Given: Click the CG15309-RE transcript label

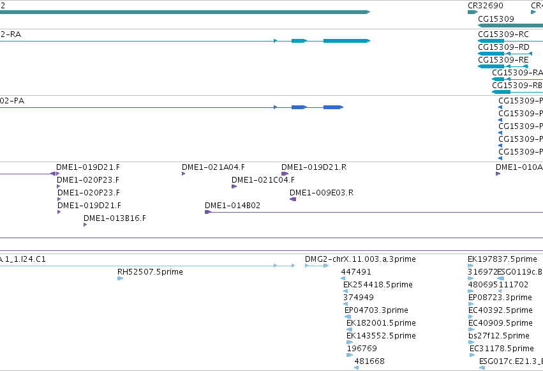Looking at the screenshot, I should [x=503, y=59].
